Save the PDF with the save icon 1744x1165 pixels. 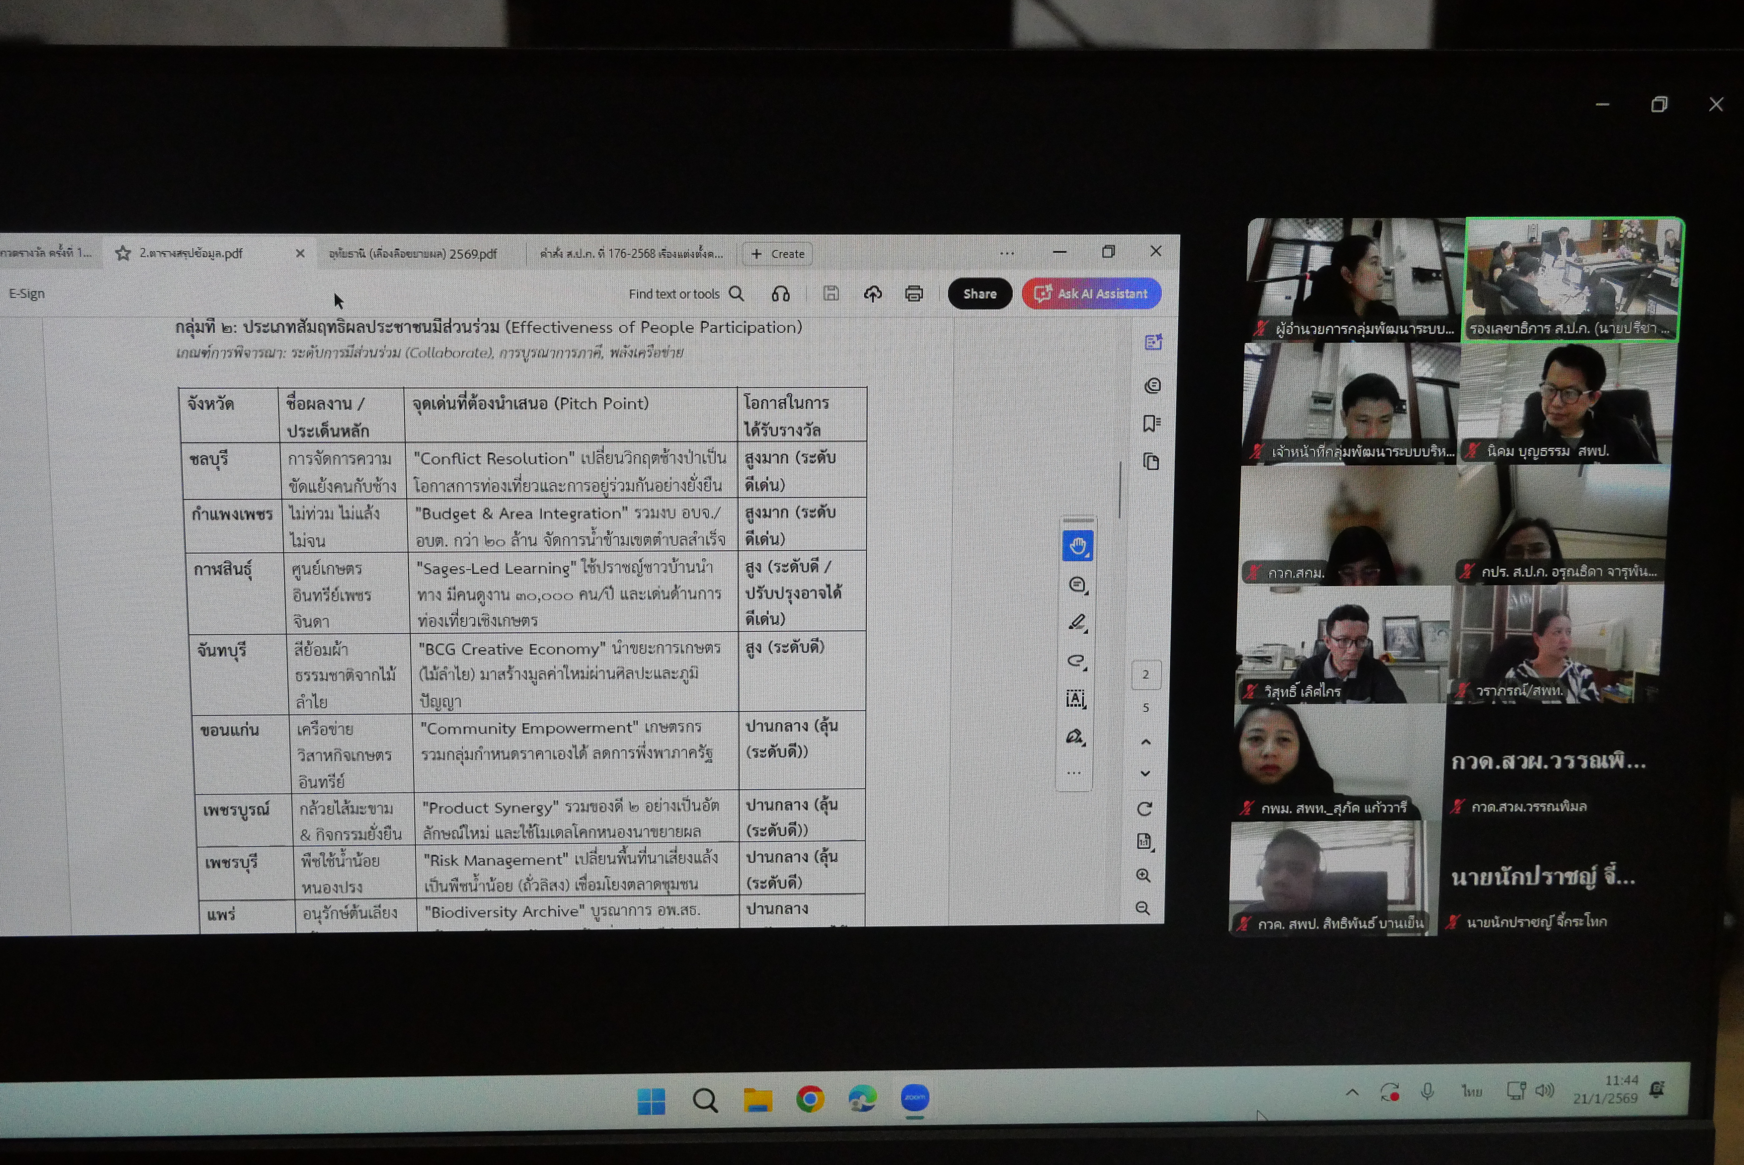831,294
